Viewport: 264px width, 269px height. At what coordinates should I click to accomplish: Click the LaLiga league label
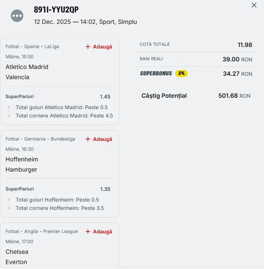coord(52,47)
